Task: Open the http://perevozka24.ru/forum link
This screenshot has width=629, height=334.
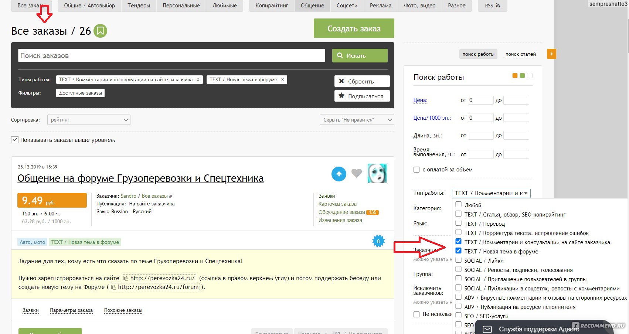Action: tap(158, 287)
